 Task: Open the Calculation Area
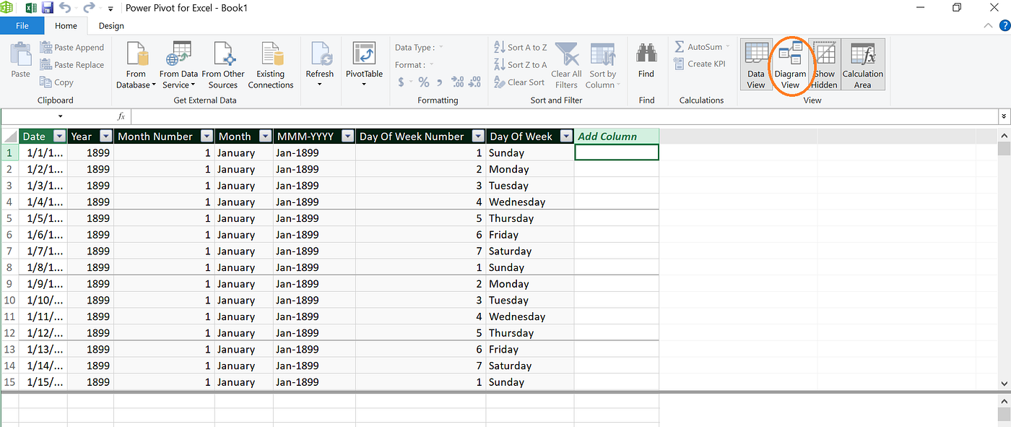pyautogui.click(x=862, y=65)
